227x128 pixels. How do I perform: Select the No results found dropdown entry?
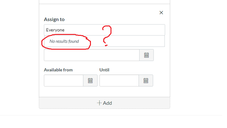[64, 41]
